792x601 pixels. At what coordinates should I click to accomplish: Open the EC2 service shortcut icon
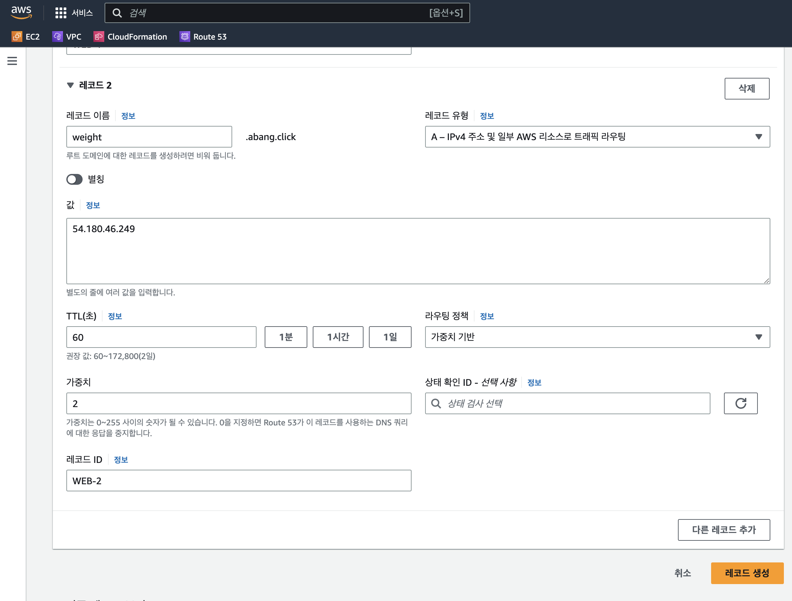click(17, 37)
